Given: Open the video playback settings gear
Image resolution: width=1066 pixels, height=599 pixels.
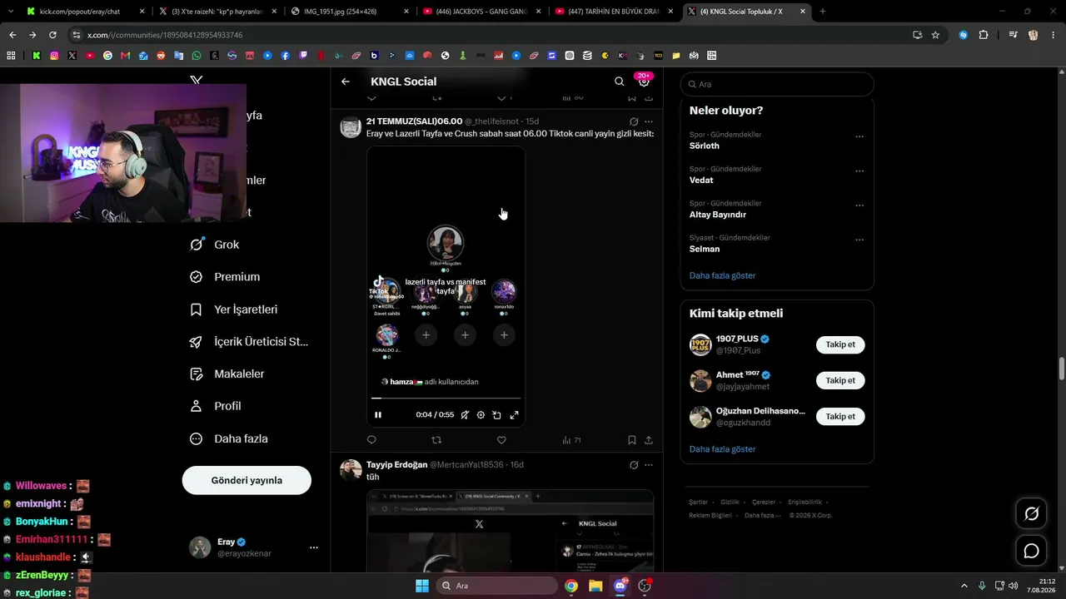Looking at the screenshot, I should coord(481,414).
